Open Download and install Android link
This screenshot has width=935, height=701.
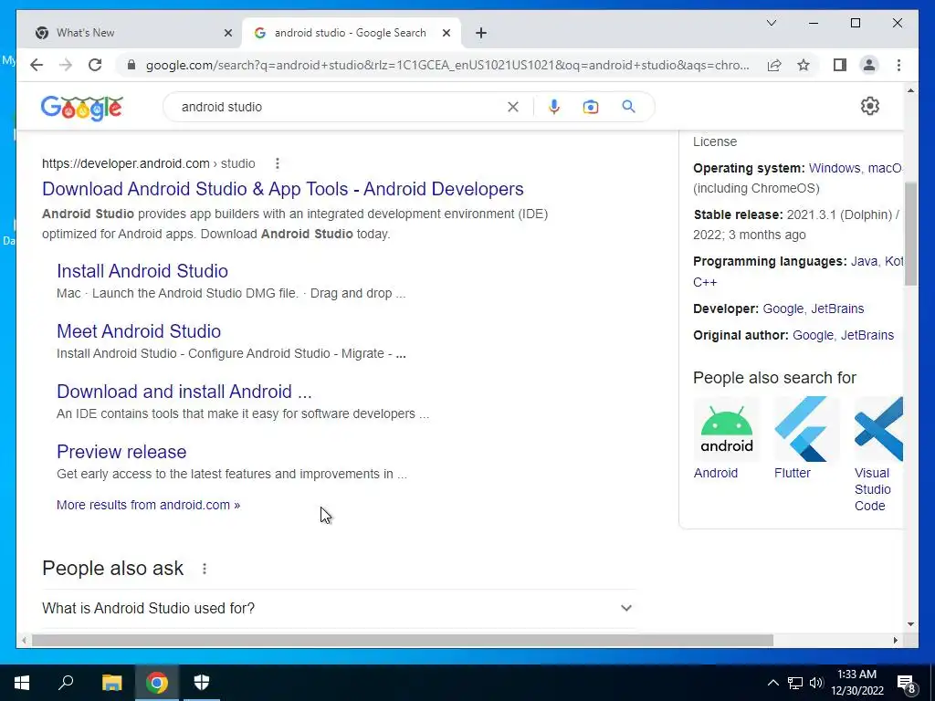coord(184,392)
